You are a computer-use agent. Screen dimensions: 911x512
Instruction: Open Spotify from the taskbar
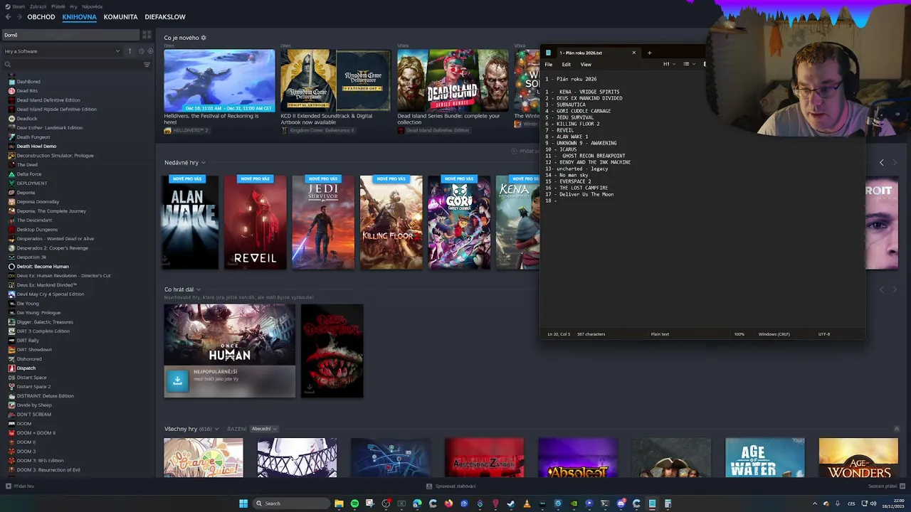[x=354, y=503]
